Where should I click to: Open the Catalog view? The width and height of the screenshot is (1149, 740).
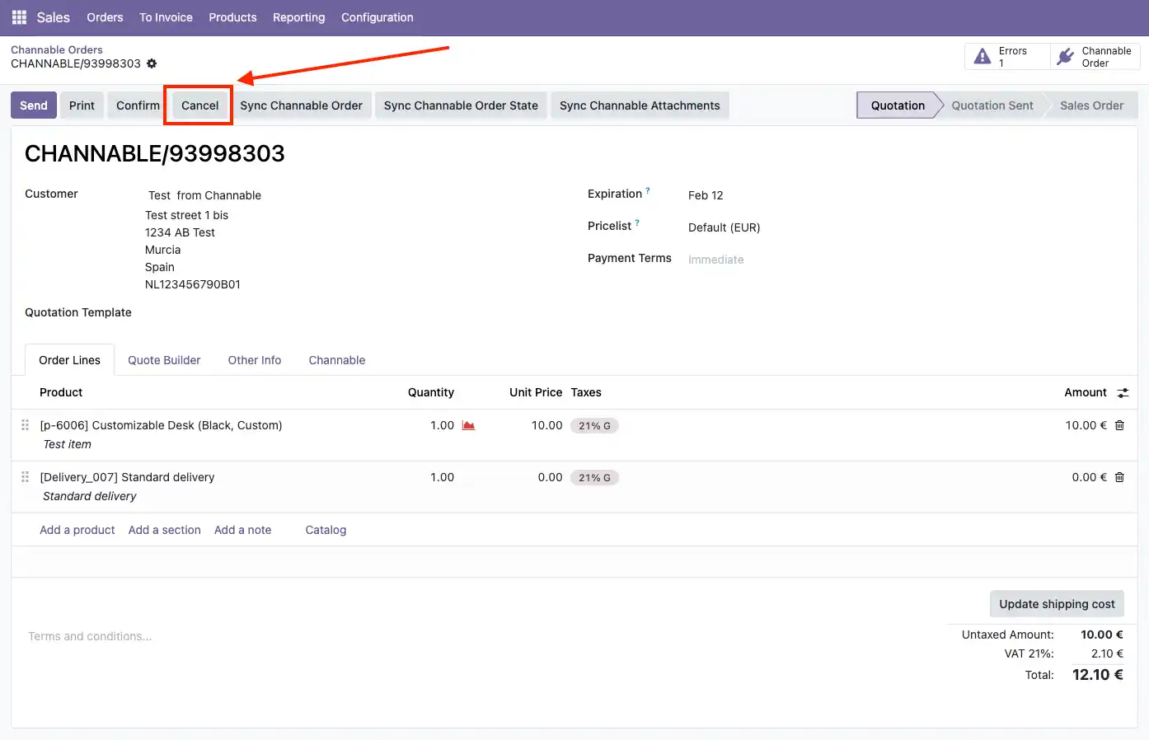(x=325, y=530)
